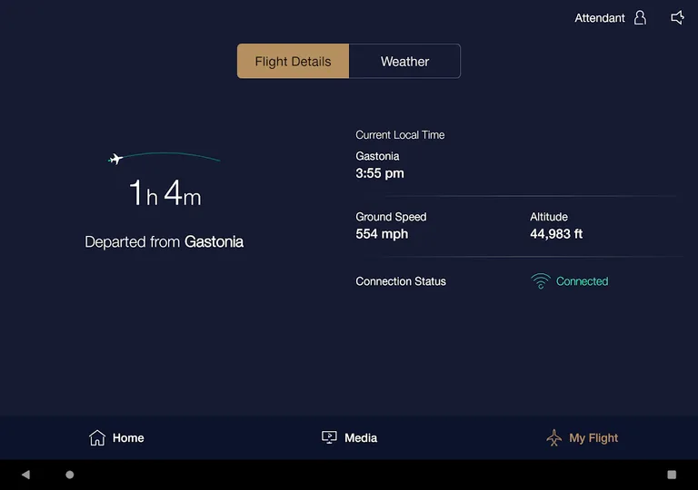Tap the Android home circle button
Viewport: 698px width, 490px height.
(x=70, y=475)
